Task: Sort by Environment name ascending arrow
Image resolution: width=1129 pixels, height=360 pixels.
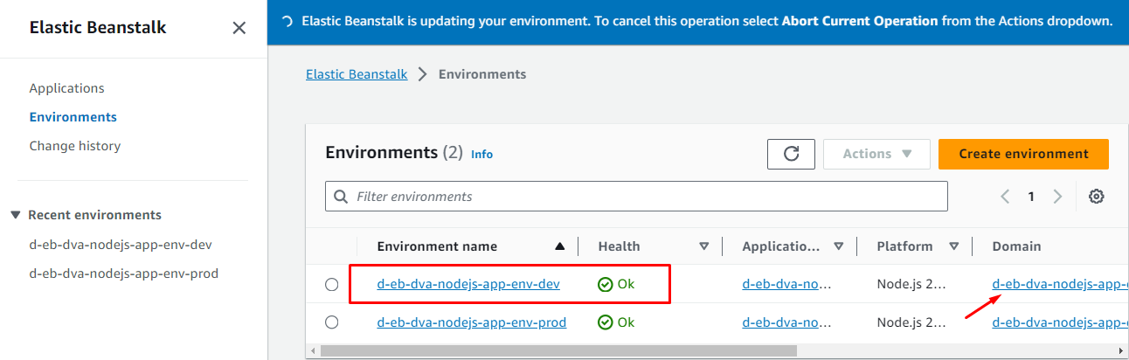Action: 560,246
